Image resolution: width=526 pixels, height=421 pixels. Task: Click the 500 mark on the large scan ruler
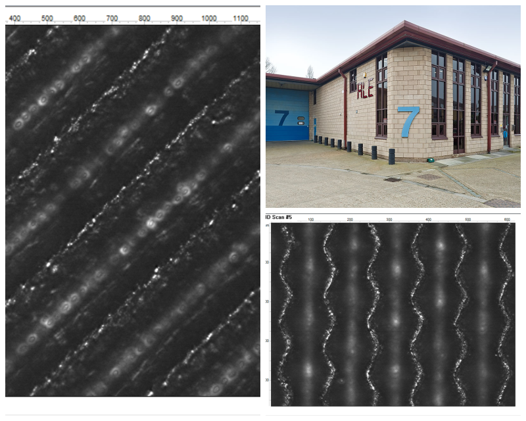pos(47,18)
